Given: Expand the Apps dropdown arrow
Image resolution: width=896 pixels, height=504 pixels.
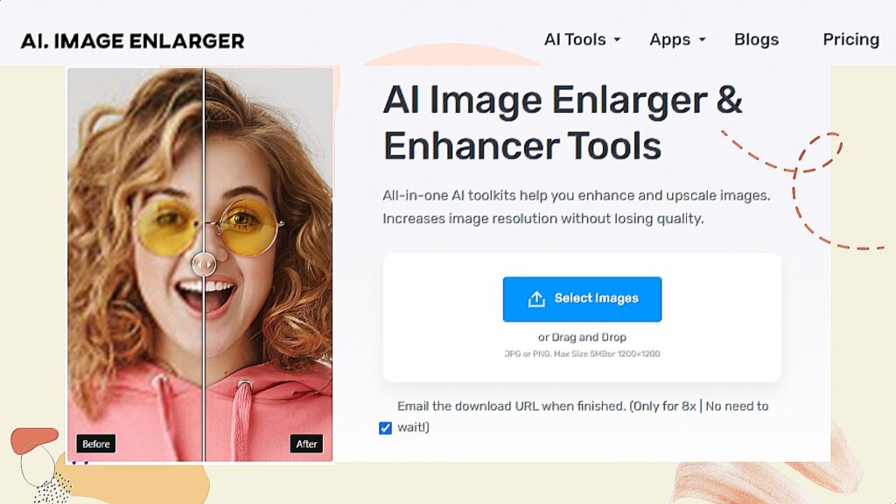Looking at the screenshot, I should (x=702, y=40).
